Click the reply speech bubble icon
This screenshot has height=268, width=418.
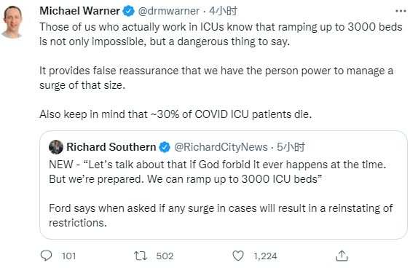pos(46,256)
